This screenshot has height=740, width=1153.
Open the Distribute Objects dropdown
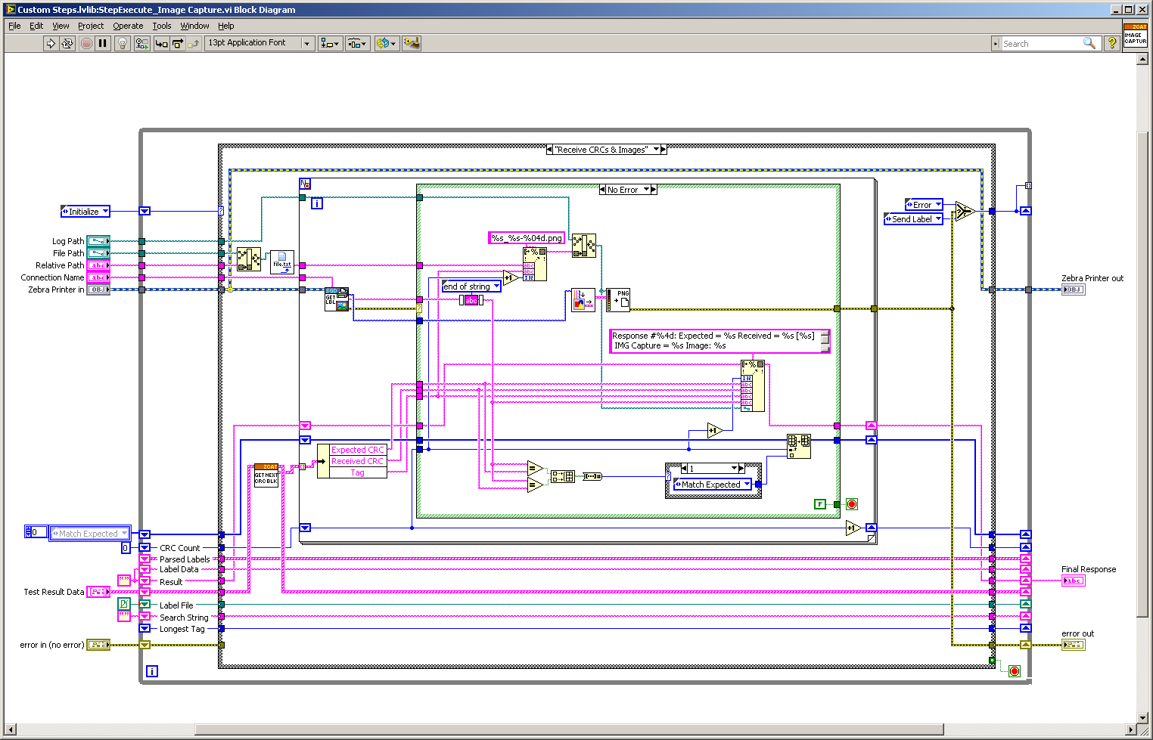tap(357, 43)
